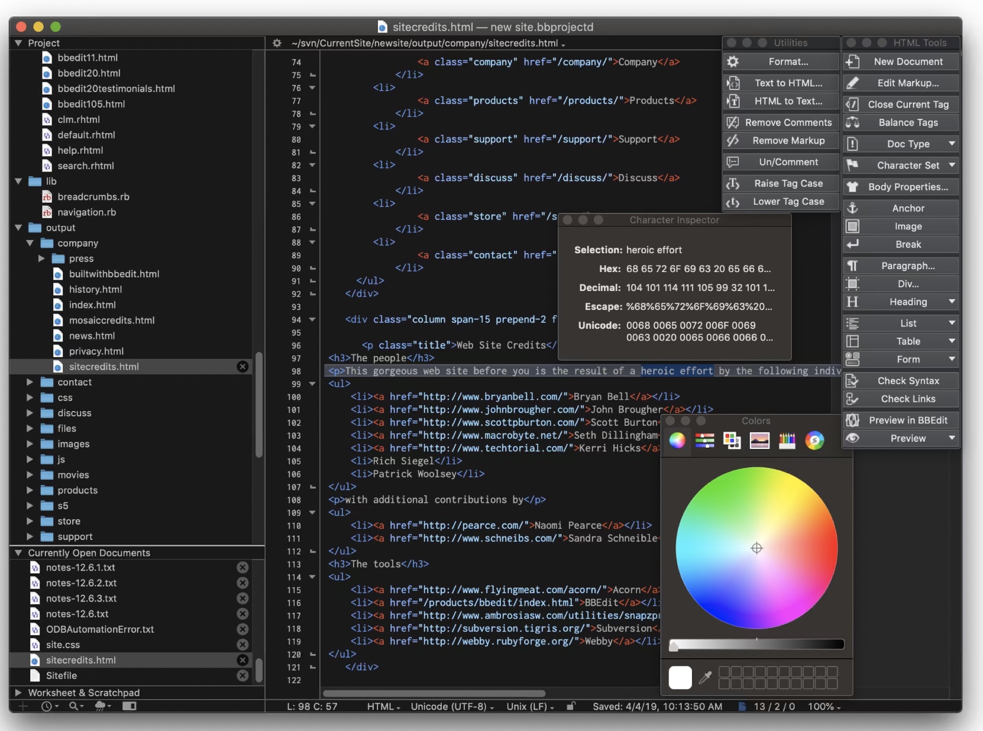Expand the press folder

(x=41, y=258)
